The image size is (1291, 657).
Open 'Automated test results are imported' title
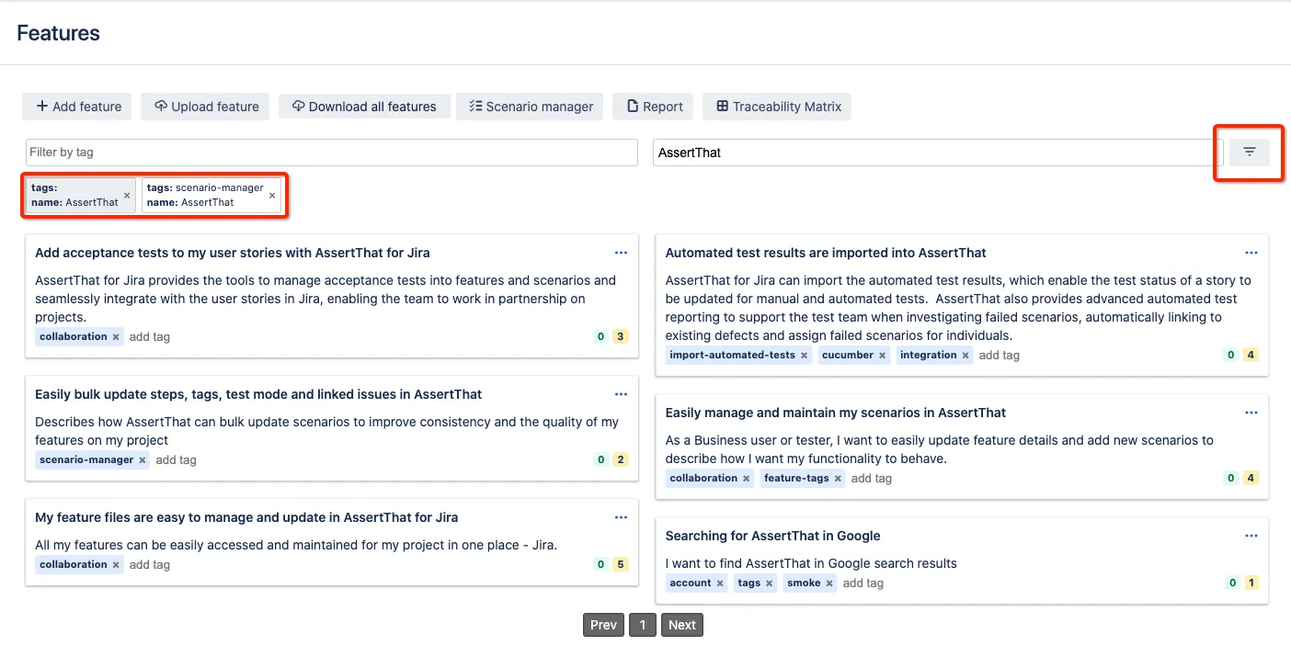(x=826, y=253)
